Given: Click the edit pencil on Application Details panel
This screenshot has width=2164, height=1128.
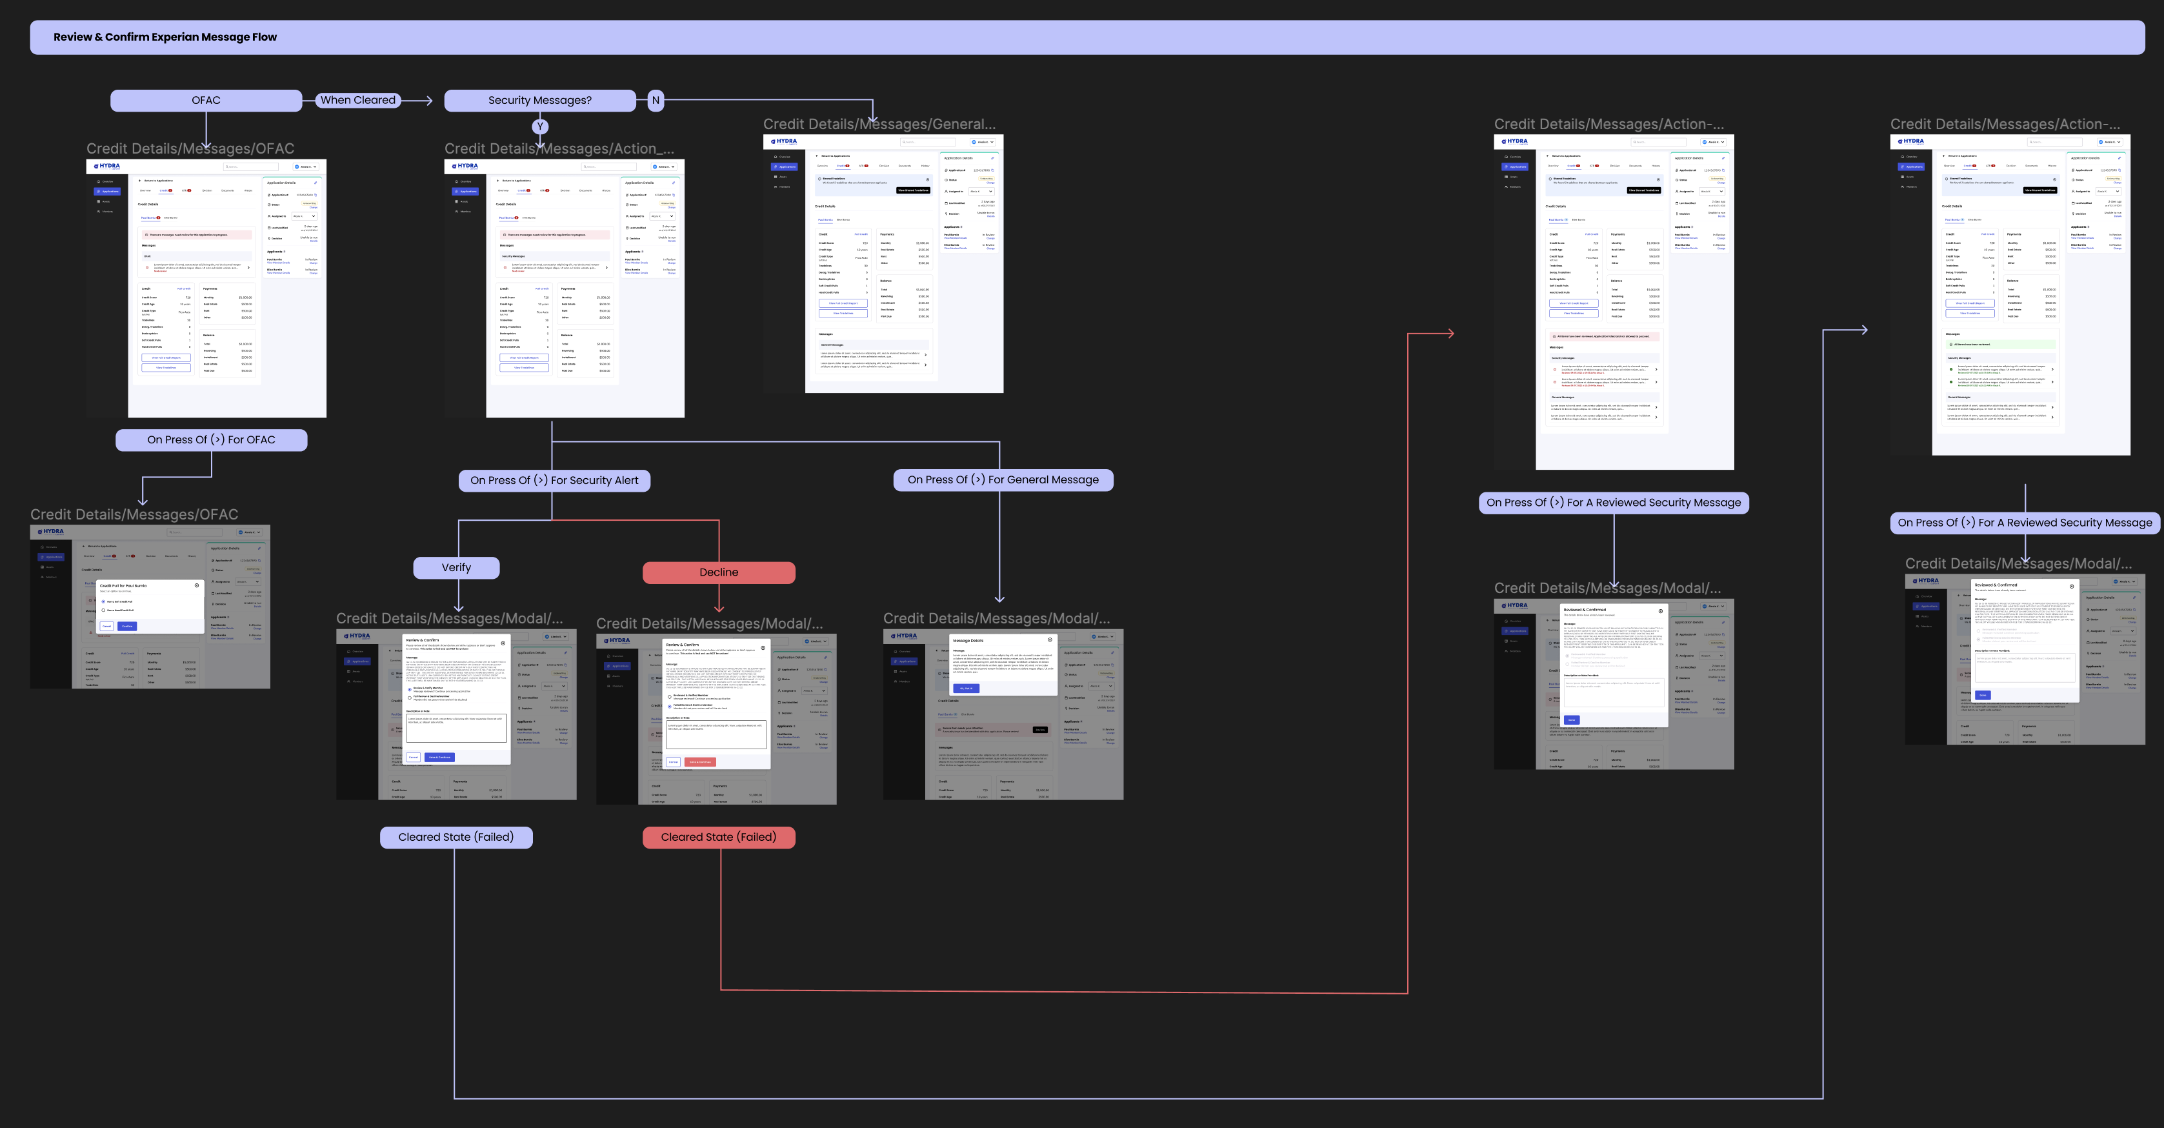Looking at the screenshot, I should click(316, 183).
